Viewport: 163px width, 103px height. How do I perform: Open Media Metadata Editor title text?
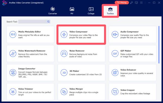(30, 32)
